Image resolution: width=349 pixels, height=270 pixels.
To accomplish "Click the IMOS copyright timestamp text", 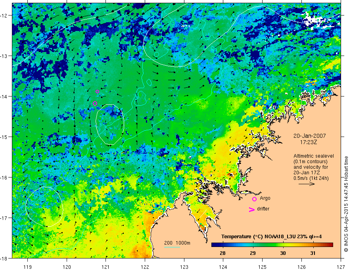I will (346, 204).
